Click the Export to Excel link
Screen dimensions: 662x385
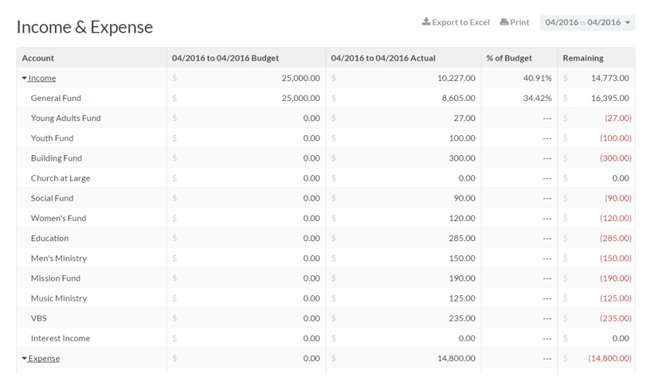click(456, 22)
